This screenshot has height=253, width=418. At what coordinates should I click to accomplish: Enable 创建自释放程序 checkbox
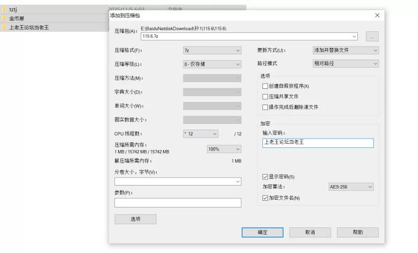265,86
